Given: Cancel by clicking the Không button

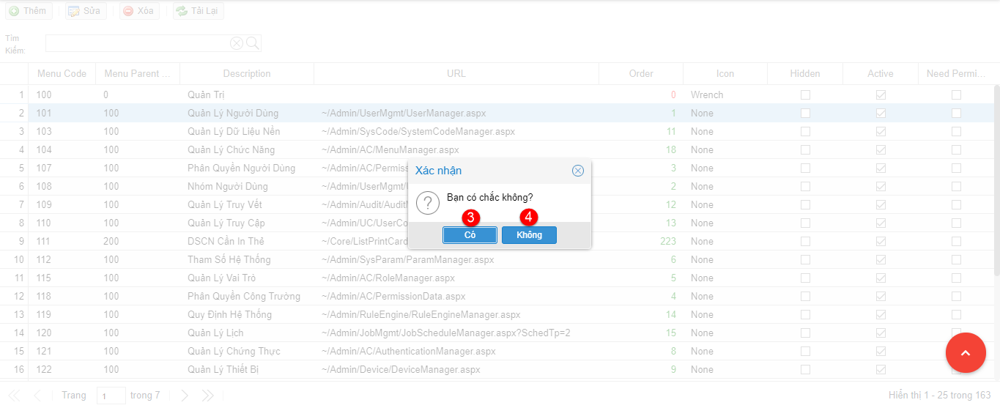Looking at the screenshot, I should click(x=529, y=235).
